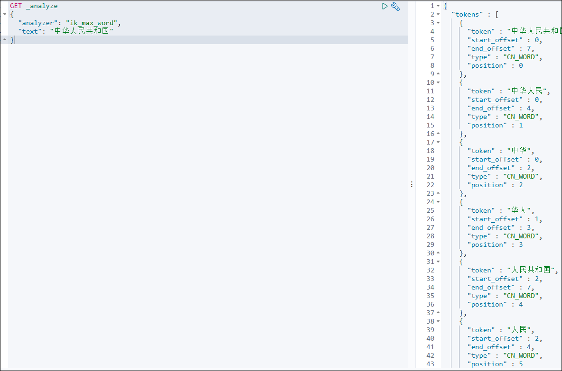Screen dimensions: 562x371
Task: Click "CN_WORD" type value on line 7
Action: pyautogui.click(x=521, y=57)
